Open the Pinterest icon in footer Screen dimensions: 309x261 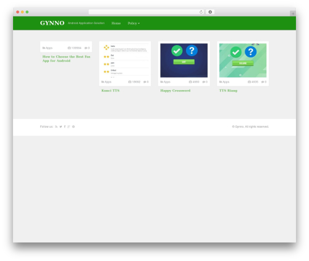pyautogui.click(x=74, y=126)
